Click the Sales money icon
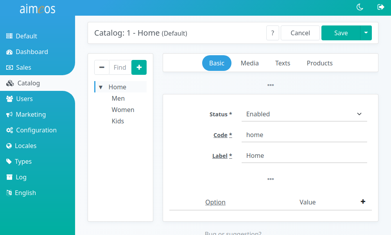The height and width of the screenshot is (235, 391). [x=9, y=67]
